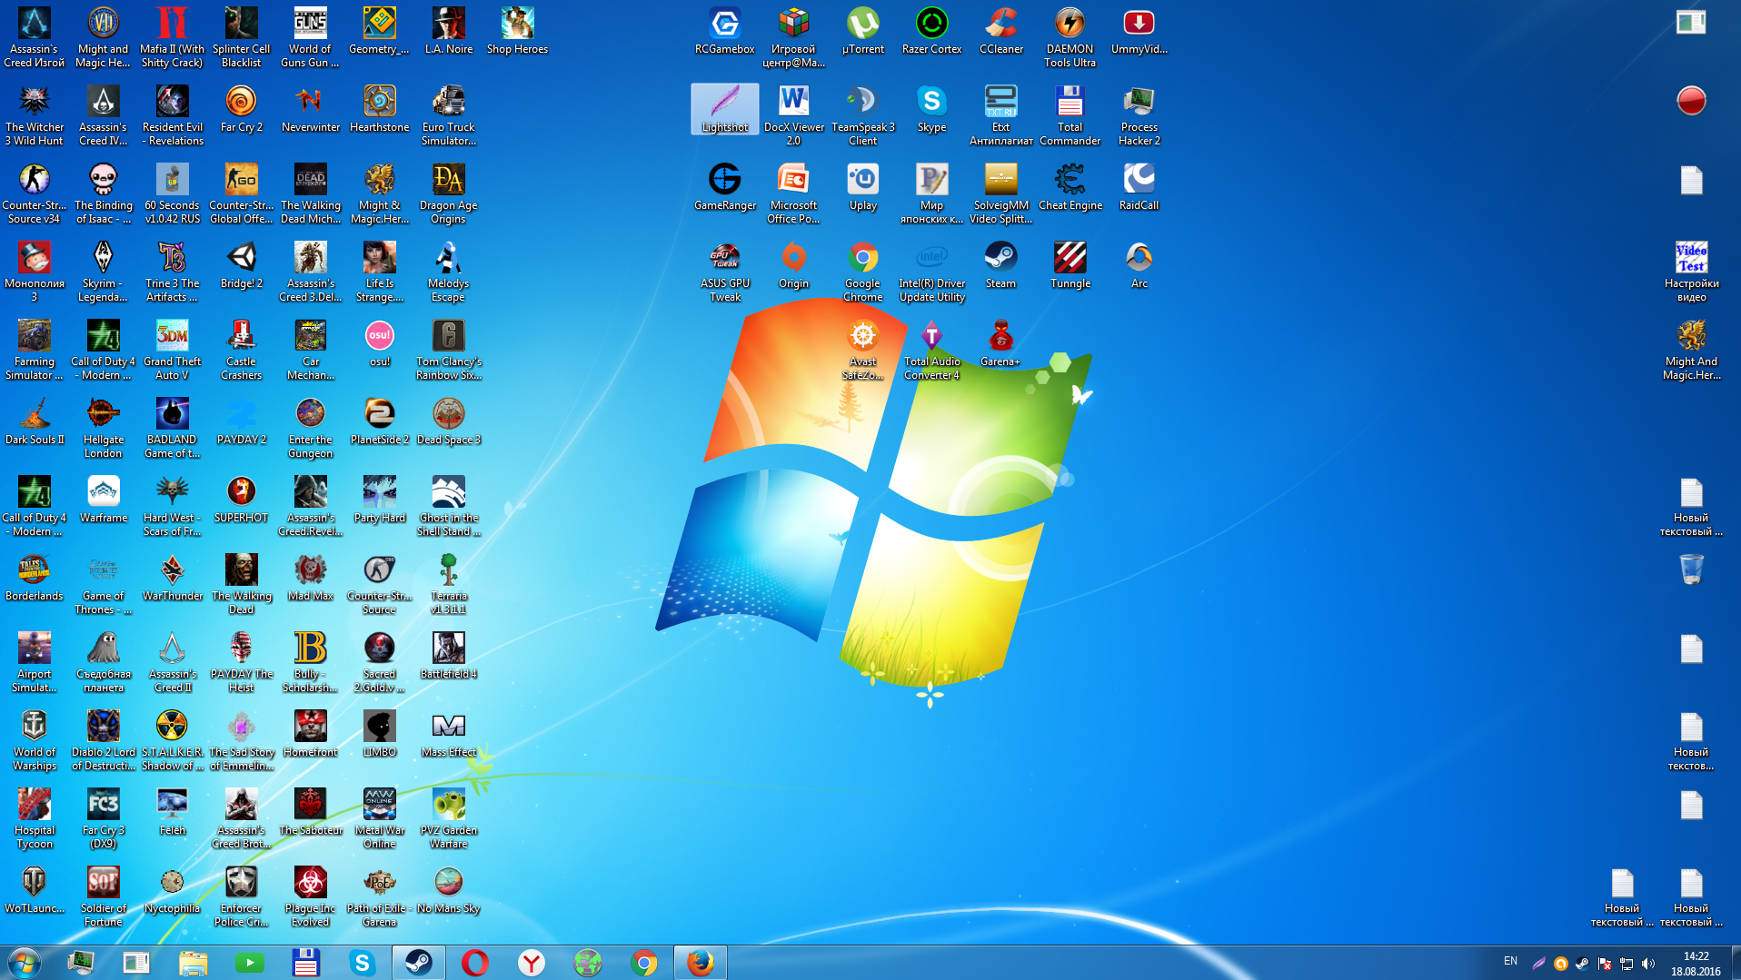
Task: Open the Mad Max desktop shortcut
Action: click(x=310, y=578)
